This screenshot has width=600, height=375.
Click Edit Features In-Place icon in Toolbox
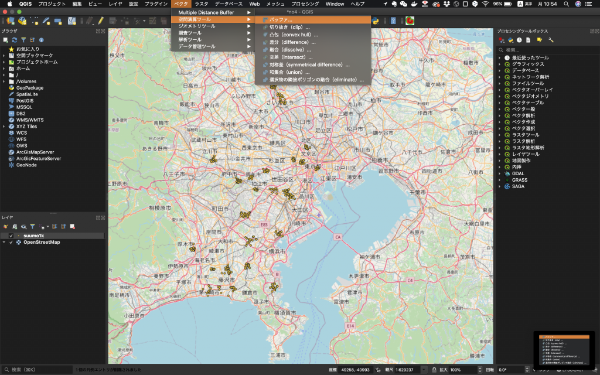pos(540,40)
